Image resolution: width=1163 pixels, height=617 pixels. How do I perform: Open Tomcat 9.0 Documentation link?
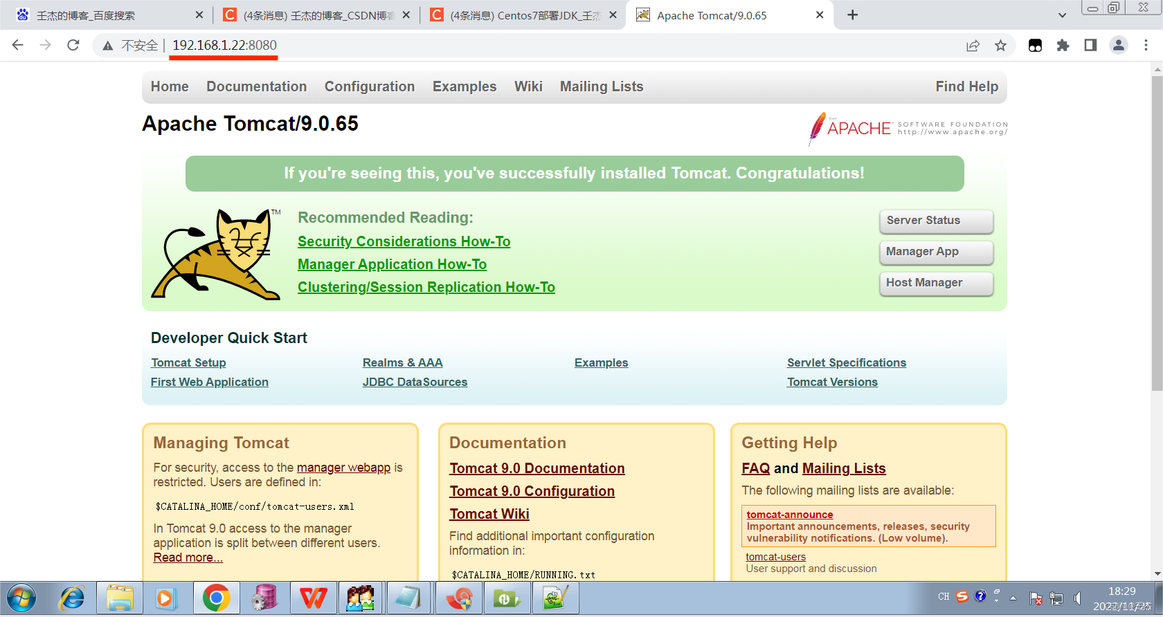click(537, 468)
